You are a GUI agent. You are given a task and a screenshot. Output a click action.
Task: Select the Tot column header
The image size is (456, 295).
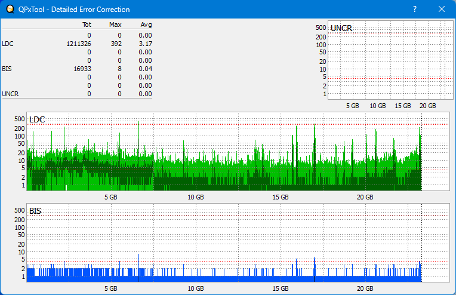point(86,25)
